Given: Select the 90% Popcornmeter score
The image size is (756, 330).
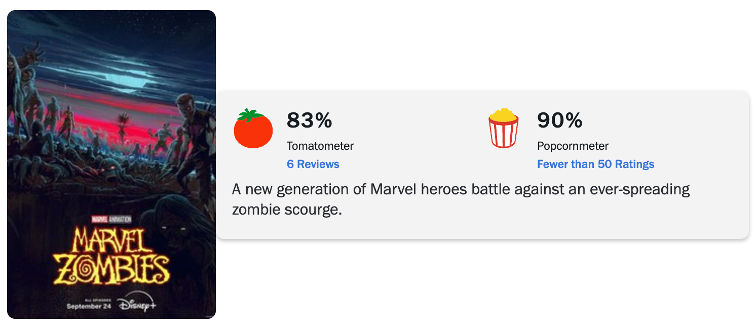Looking at the screenshot, I should click(559, 120).
